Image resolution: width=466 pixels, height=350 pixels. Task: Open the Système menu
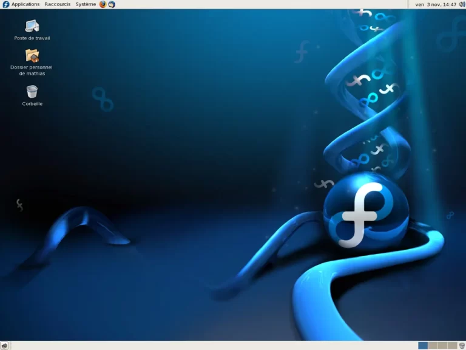click(86, 4)
